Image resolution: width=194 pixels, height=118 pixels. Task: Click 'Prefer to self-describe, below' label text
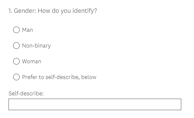click(59, 77)
